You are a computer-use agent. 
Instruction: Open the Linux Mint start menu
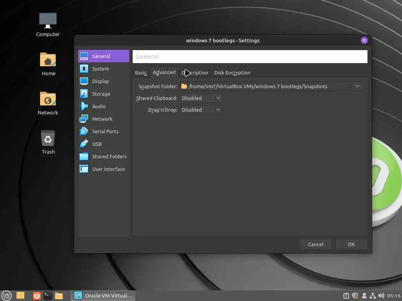point(6,296)
